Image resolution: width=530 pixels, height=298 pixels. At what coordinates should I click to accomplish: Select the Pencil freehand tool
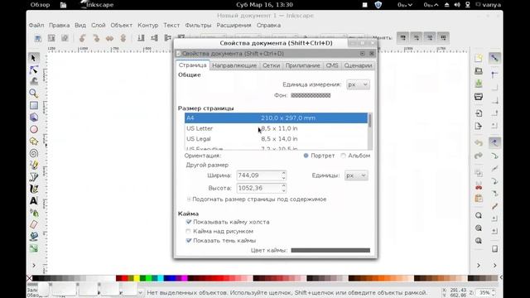click(33, 165)
